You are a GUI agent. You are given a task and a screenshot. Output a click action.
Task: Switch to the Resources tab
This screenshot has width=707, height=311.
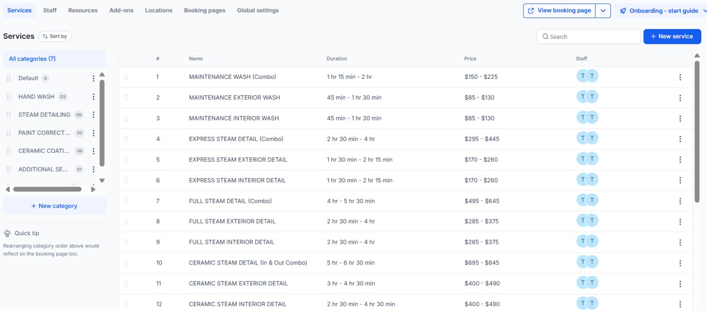pos(83,10)
